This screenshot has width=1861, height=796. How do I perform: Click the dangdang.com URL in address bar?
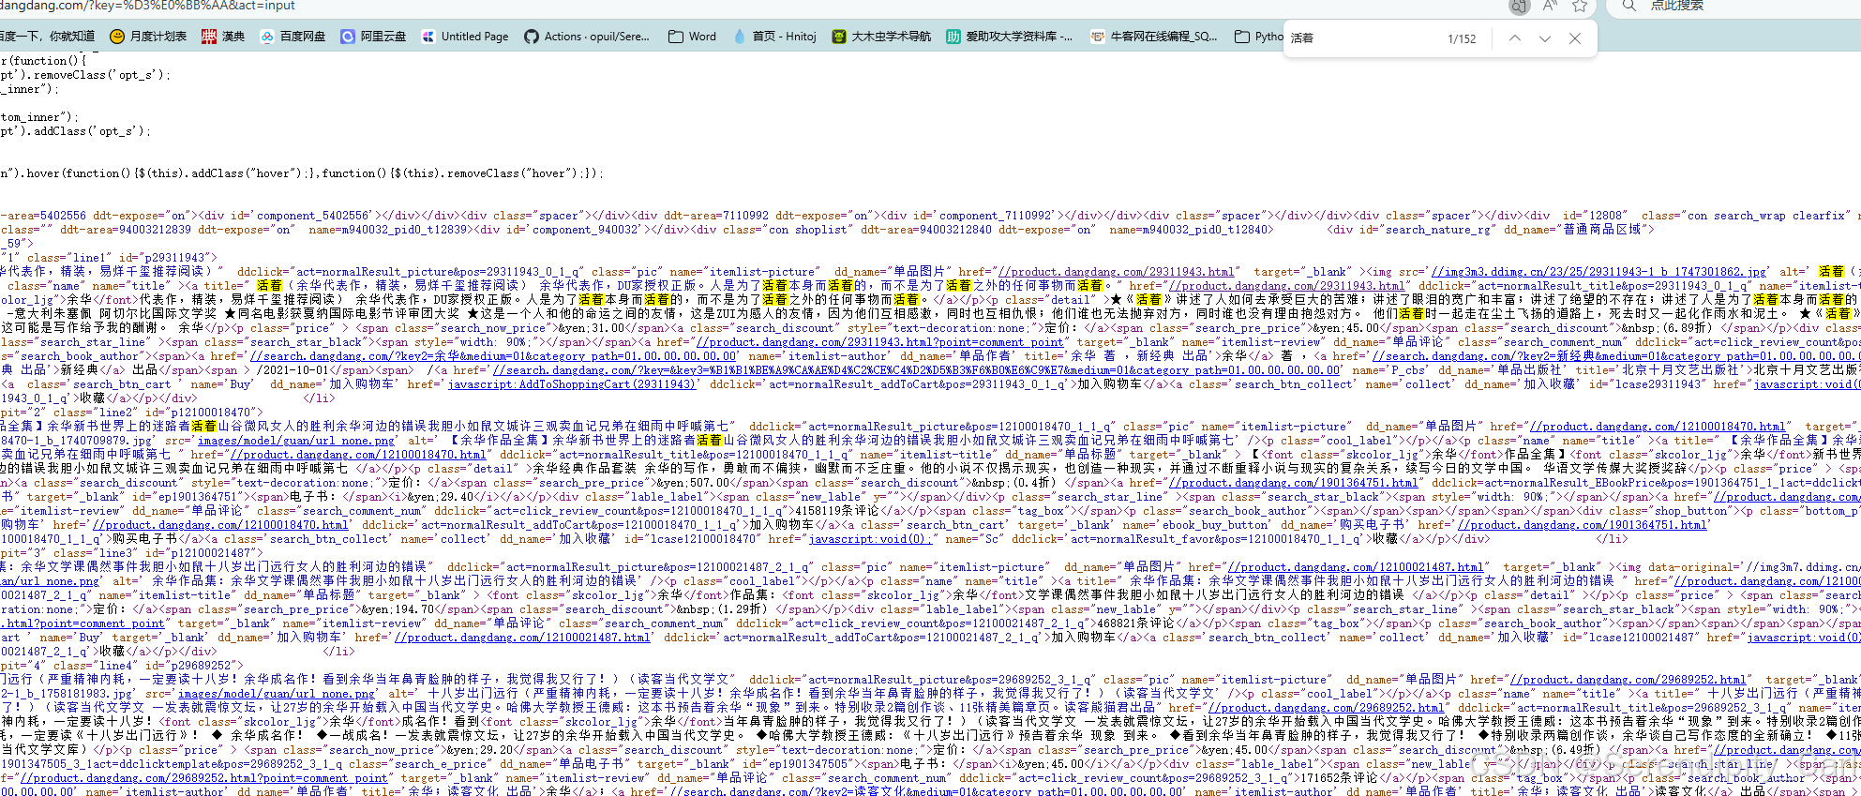pos(147,6)
